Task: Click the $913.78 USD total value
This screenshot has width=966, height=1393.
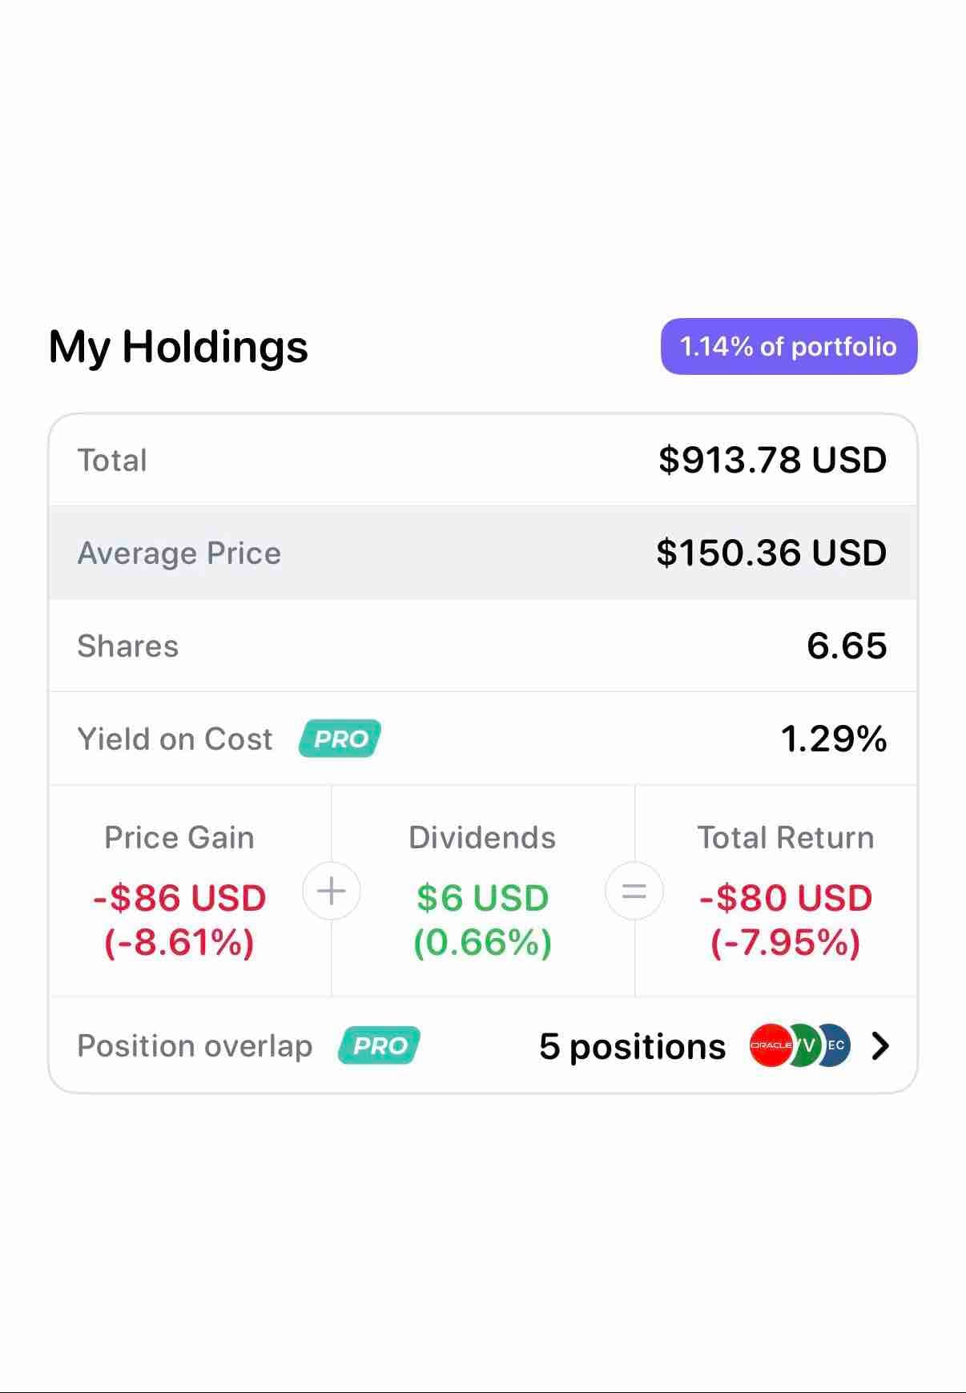Action: coord(773,460)
